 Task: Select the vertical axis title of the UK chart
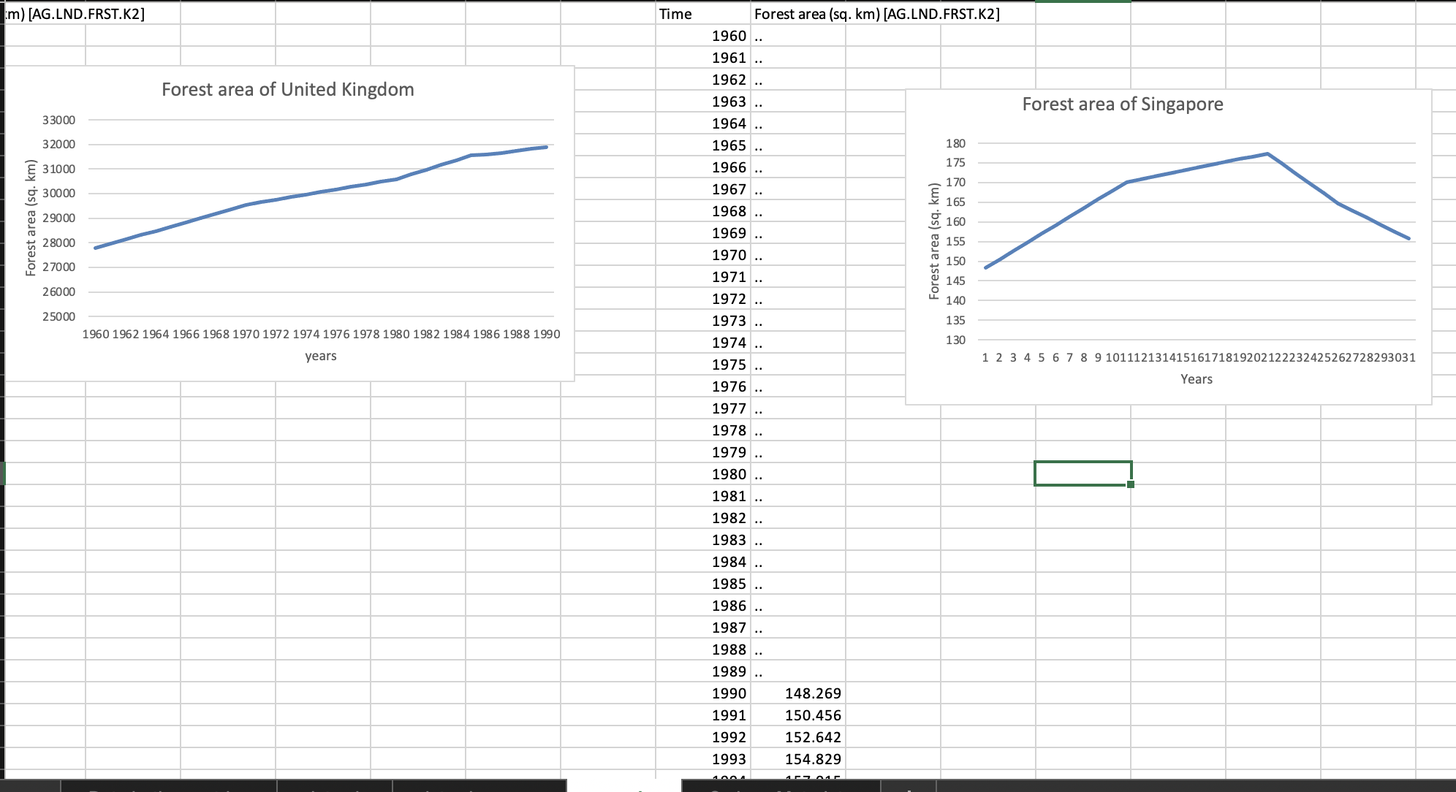[x=31, y=218]
